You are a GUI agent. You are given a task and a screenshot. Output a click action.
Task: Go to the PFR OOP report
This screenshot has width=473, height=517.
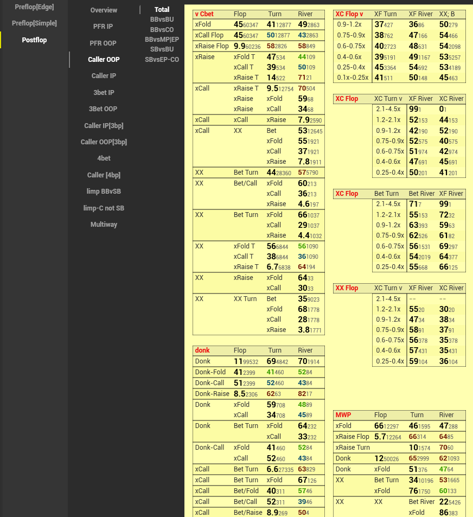pos(103,43)
